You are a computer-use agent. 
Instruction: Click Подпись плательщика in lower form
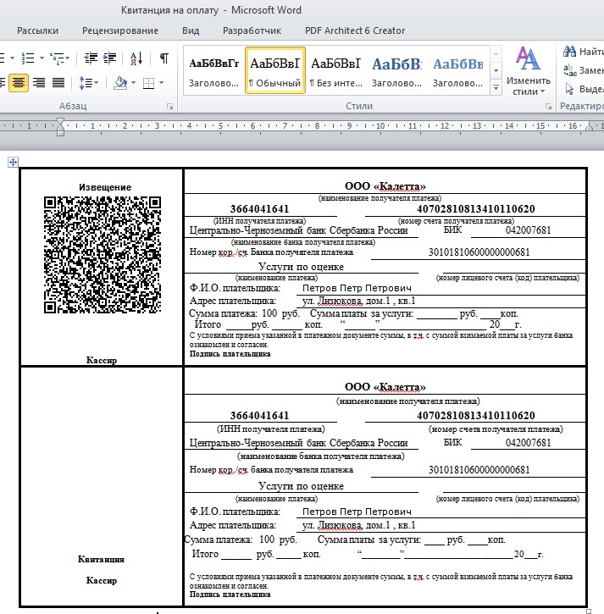point(230,595)
